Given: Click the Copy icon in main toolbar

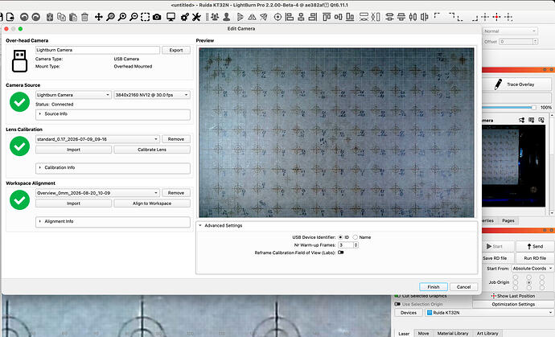Looking at the screenshot, I should click(x=62, y=17).
